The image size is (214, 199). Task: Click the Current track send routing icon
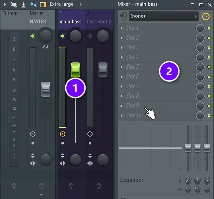coord(14,186)
